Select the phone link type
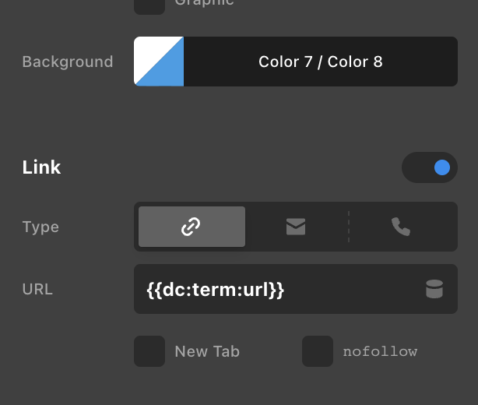Viewport: 478px width, 405px height. click(401, 227)
